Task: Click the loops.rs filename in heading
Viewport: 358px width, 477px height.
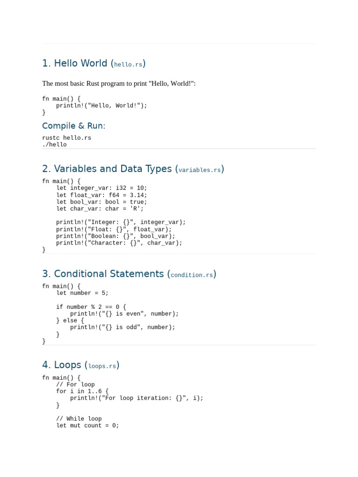Action: click(x=102, y=366)
